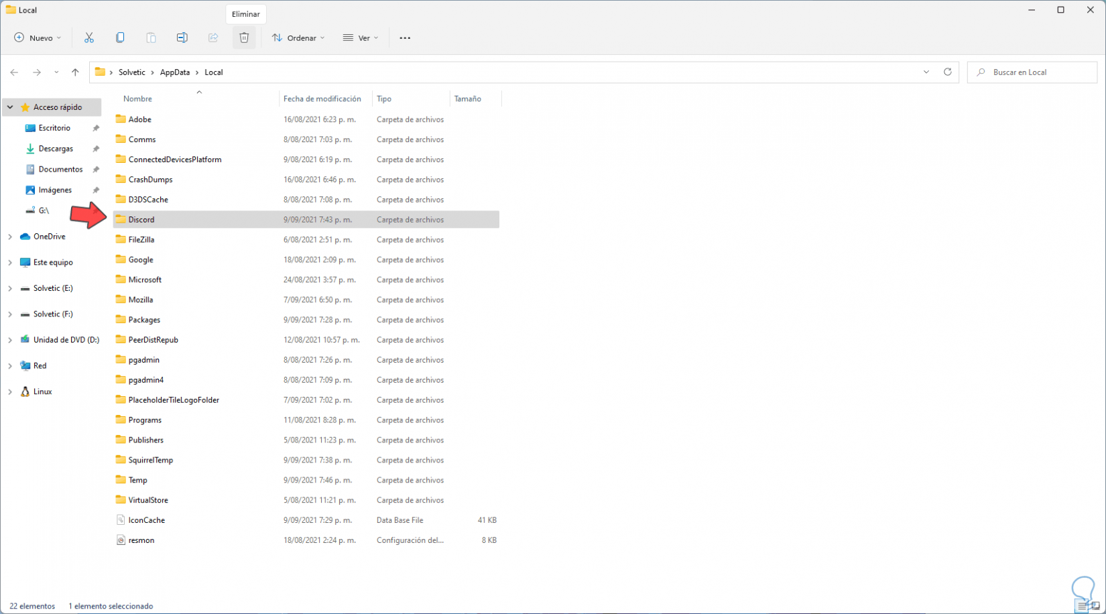
Task: Select the CrashDumps folder name
Action: click(151, 180)
